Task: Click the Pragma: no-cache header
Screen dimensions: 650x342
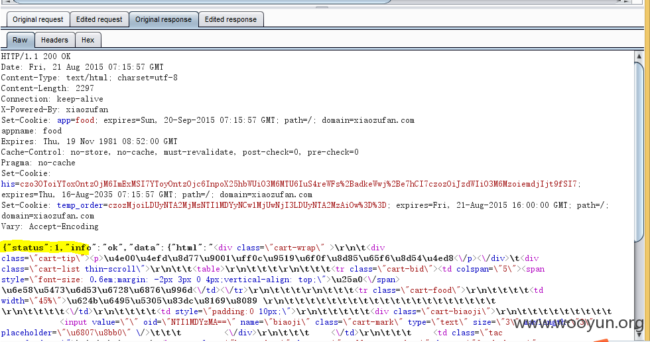Action: [38, 163]
